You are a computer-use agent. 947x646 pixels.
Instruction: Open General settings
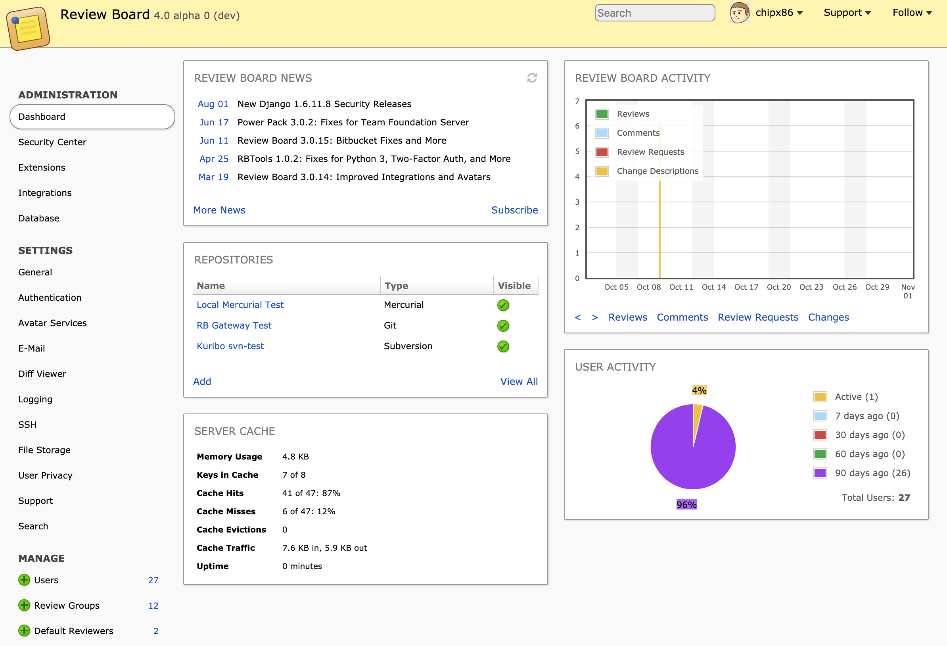(x=35, y=272)
